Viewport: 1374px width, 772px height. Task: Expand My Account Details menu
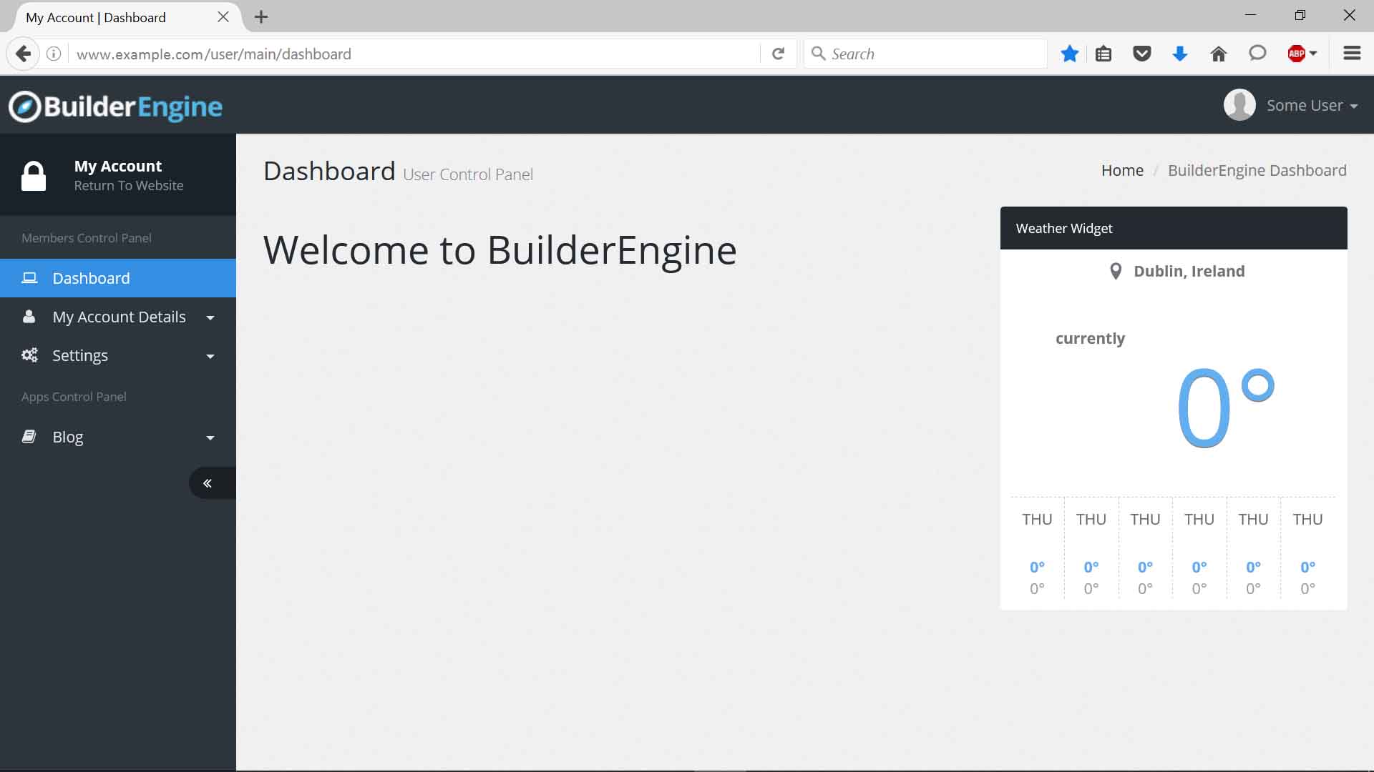tap(119, 317)
